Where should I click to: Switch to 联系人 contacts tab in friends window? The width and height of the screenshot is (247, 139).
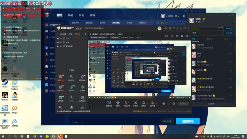[x=210, y=39]
